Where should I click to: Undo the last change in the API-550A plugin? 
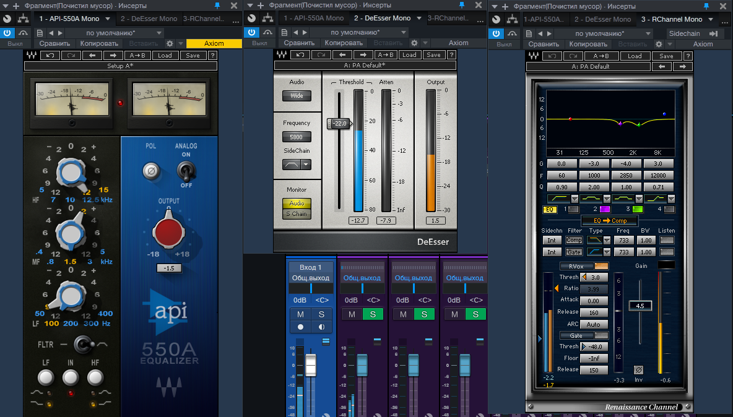tap(50, 55)
